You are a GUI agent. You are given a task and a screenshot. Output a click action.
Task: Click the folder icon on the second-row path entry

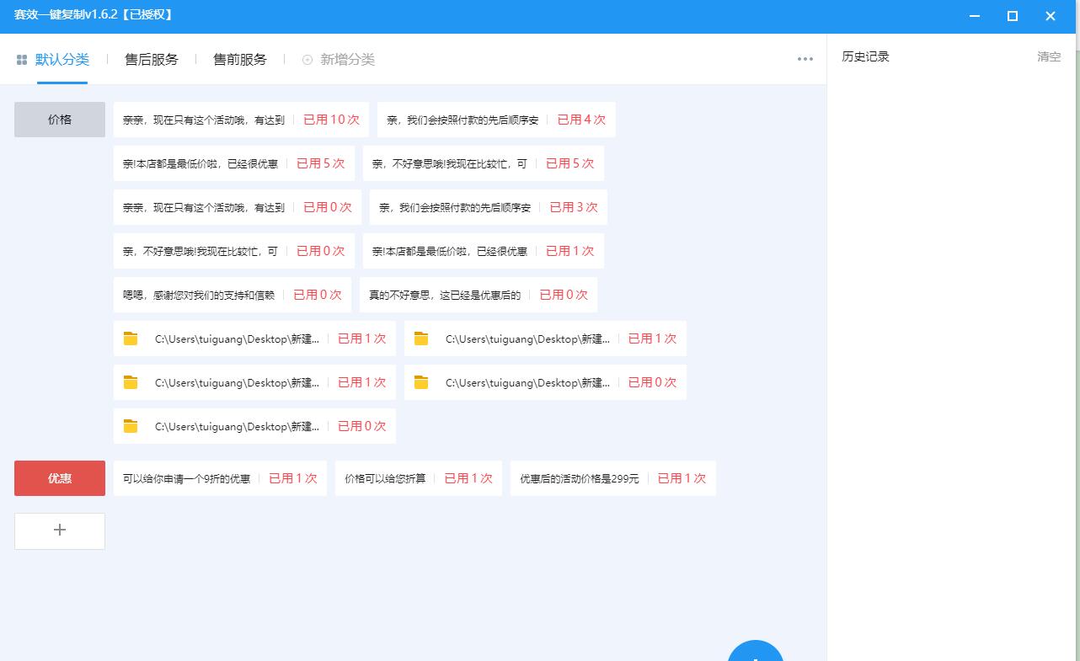[131, 381]
